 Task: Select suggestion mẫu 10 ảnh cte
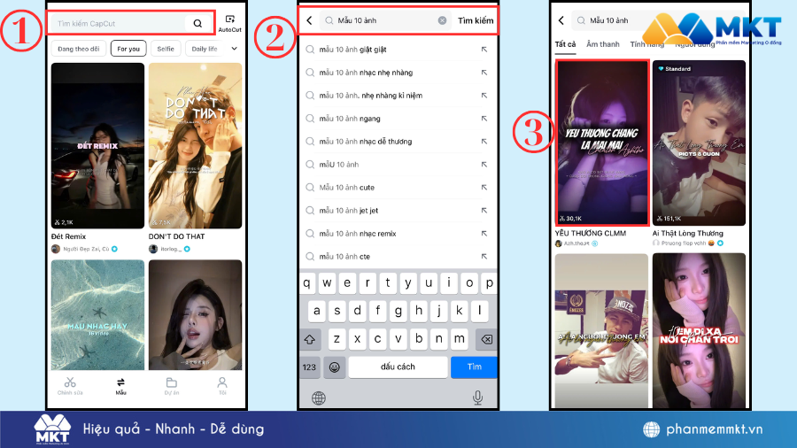pyautogui.click(x=398, y=257)
